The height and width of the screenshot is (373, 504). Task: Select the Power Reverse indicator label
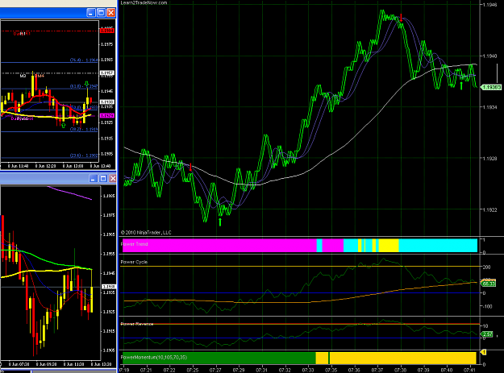pos(137,324)
